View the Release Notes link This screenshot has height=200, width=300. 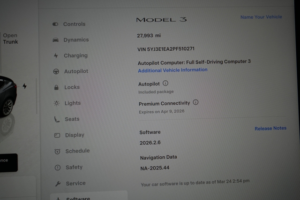(x=270, y=128)
